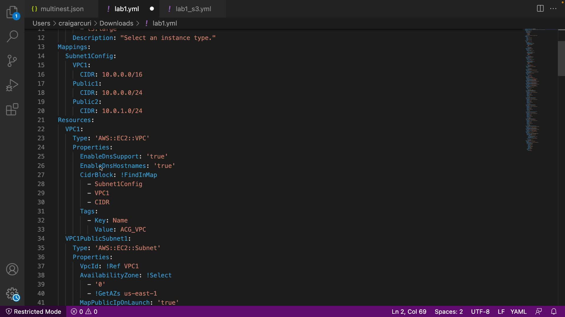Open the Accounts menu icon
Image resolution: width=565 pixels, height=317 pixels.
[x=12, y=269]
